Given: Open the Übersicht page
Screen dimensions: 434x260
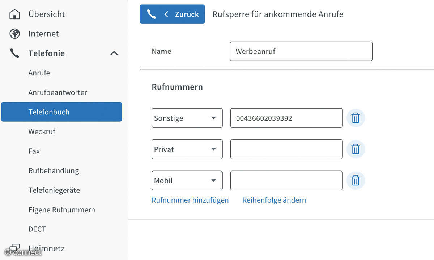Looking at the screenshot, I should [47, 14].
